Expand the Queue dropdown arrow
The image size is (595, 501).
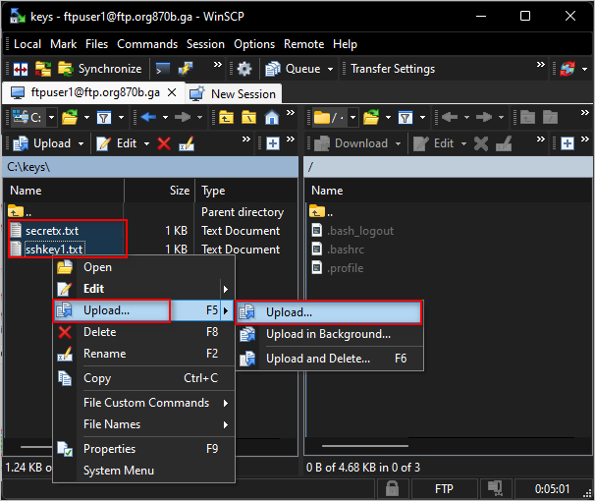(330, 69)
